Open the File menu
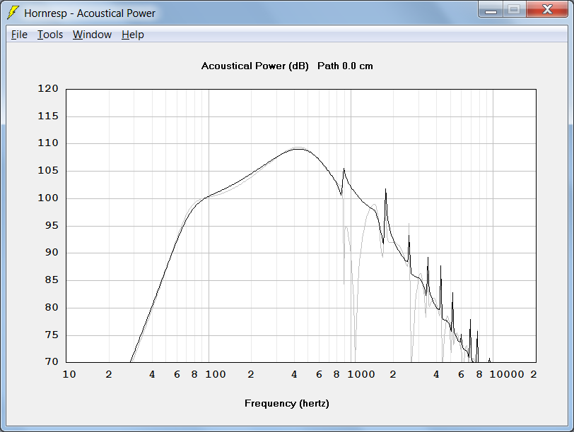The image size is (574, 432). (x=19, y=35)
